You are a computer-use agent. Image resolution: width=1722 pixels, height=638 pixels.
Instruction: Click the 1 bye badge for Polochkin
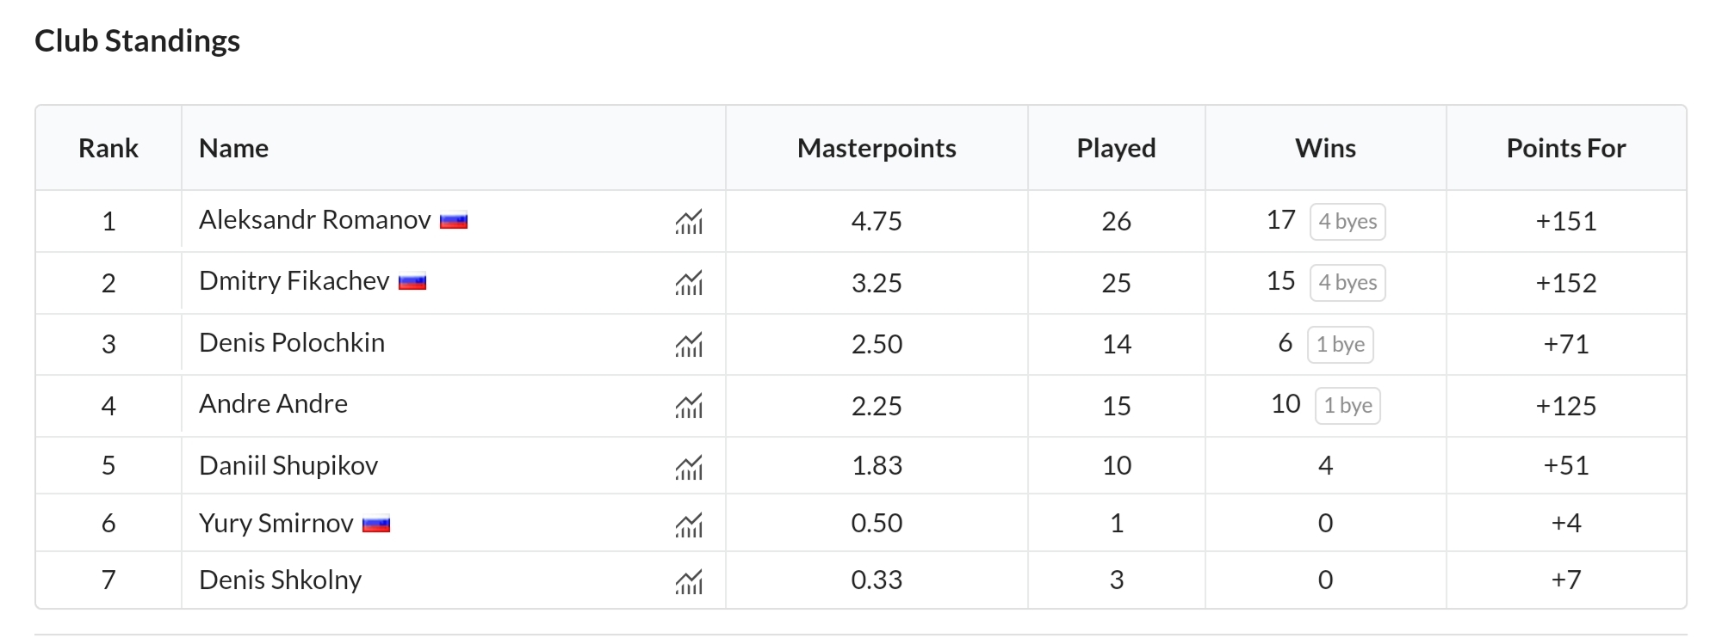[1341, 344]
